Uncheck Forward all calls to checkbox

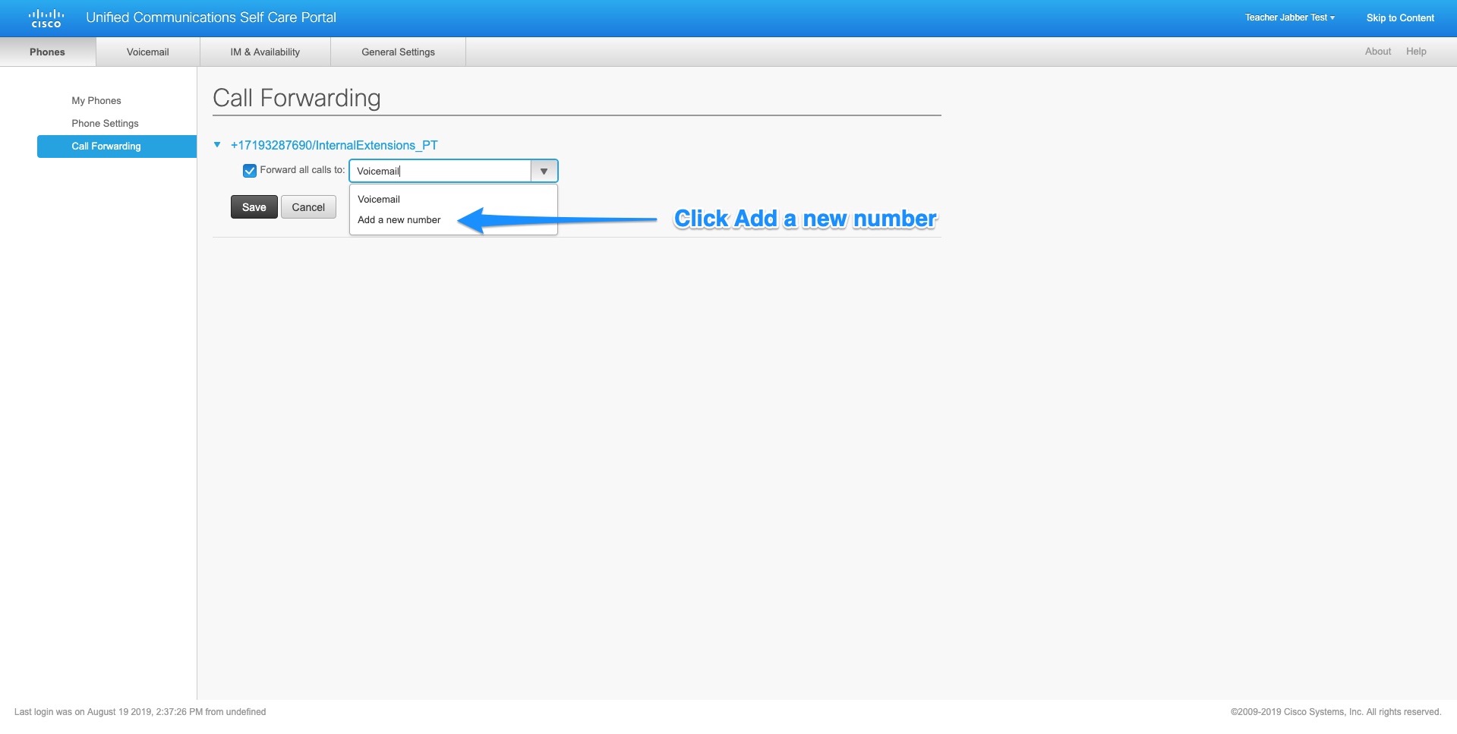pos(249,171)
